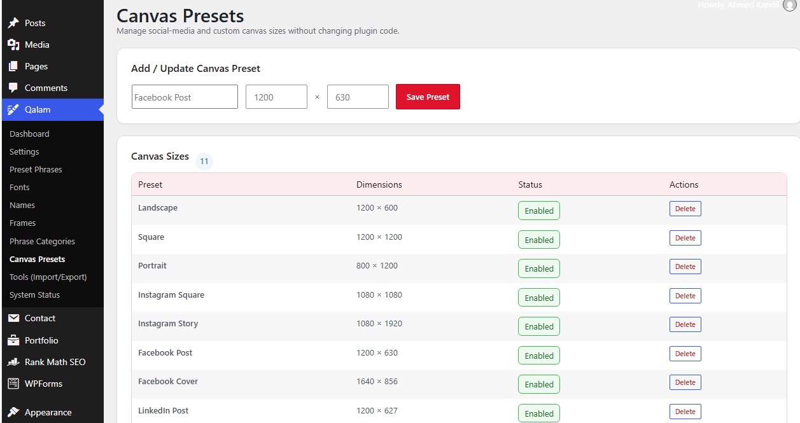Open Phrase Categories submenu item

42,241
